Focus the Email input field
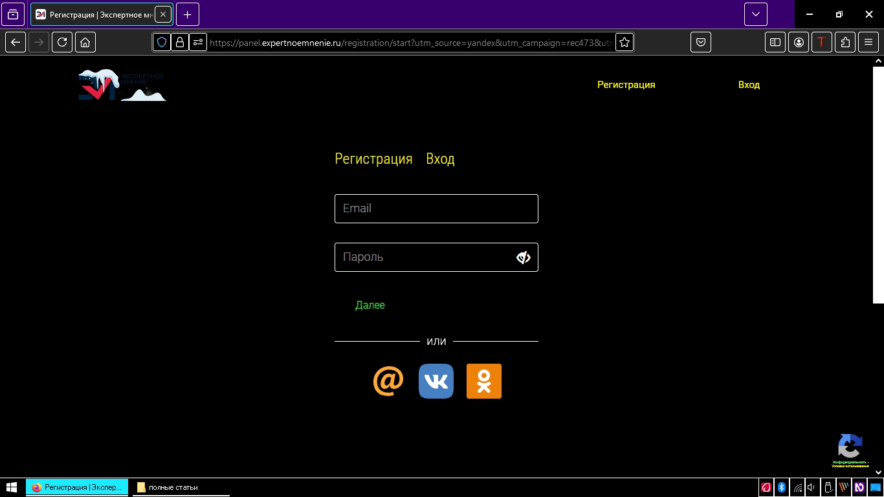This screenshot has width=884, height=497. click(x=436, y=208)
